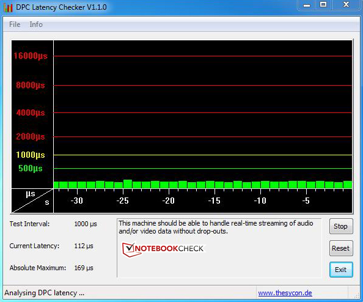The image size is (363, 302).
Task: Click the DPC Latency Checker app icon
Action: [8, 7]
